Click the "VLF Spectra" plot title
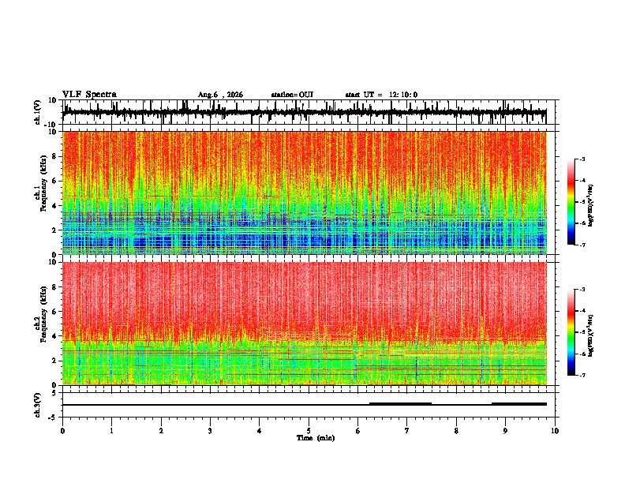The image size is (625, 483). (x=89, y=95)
